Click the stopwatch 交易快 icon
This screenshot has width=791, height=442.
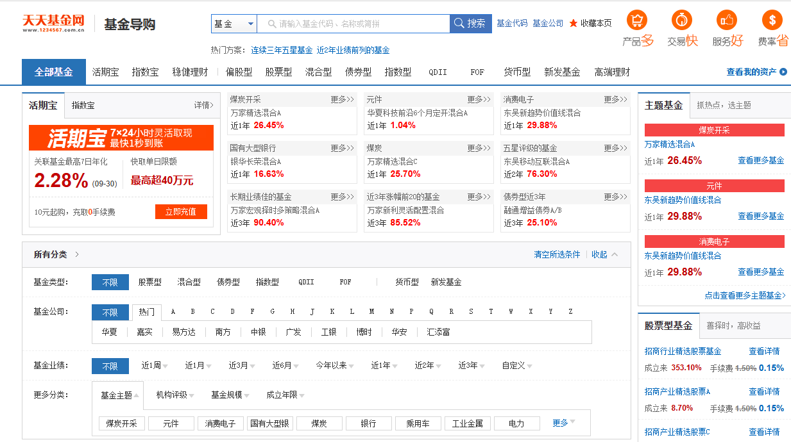[x=682, y=20]
